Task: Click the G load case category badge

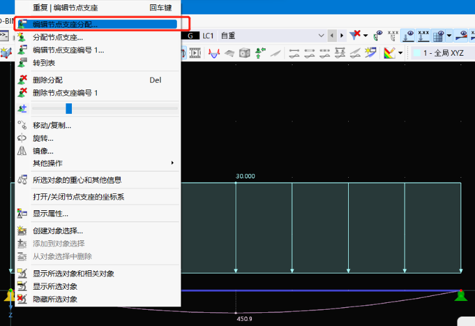Action: tap(190, 36)
